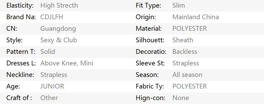Select the High Strecth value
Image resolution: width=264 pixels, height=104 pixels.
click(x=59, y=6)
